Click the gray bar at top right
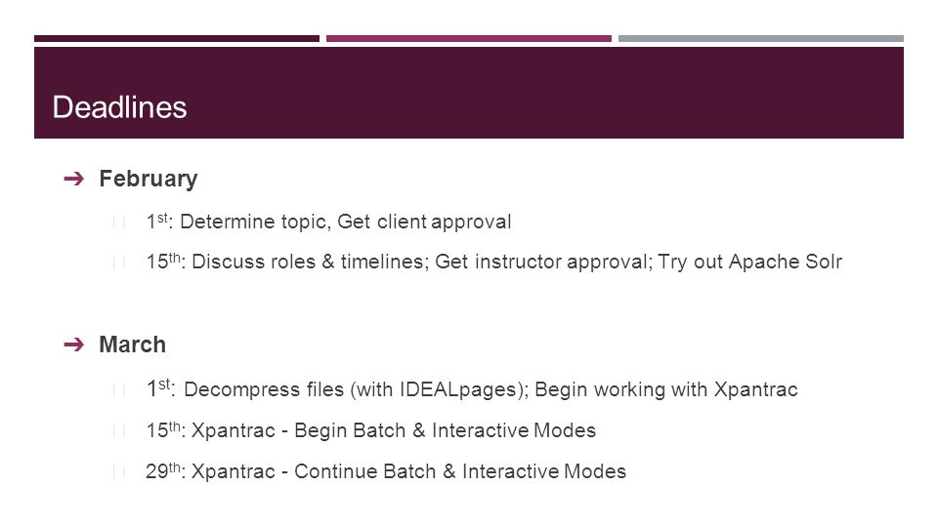 761,38
